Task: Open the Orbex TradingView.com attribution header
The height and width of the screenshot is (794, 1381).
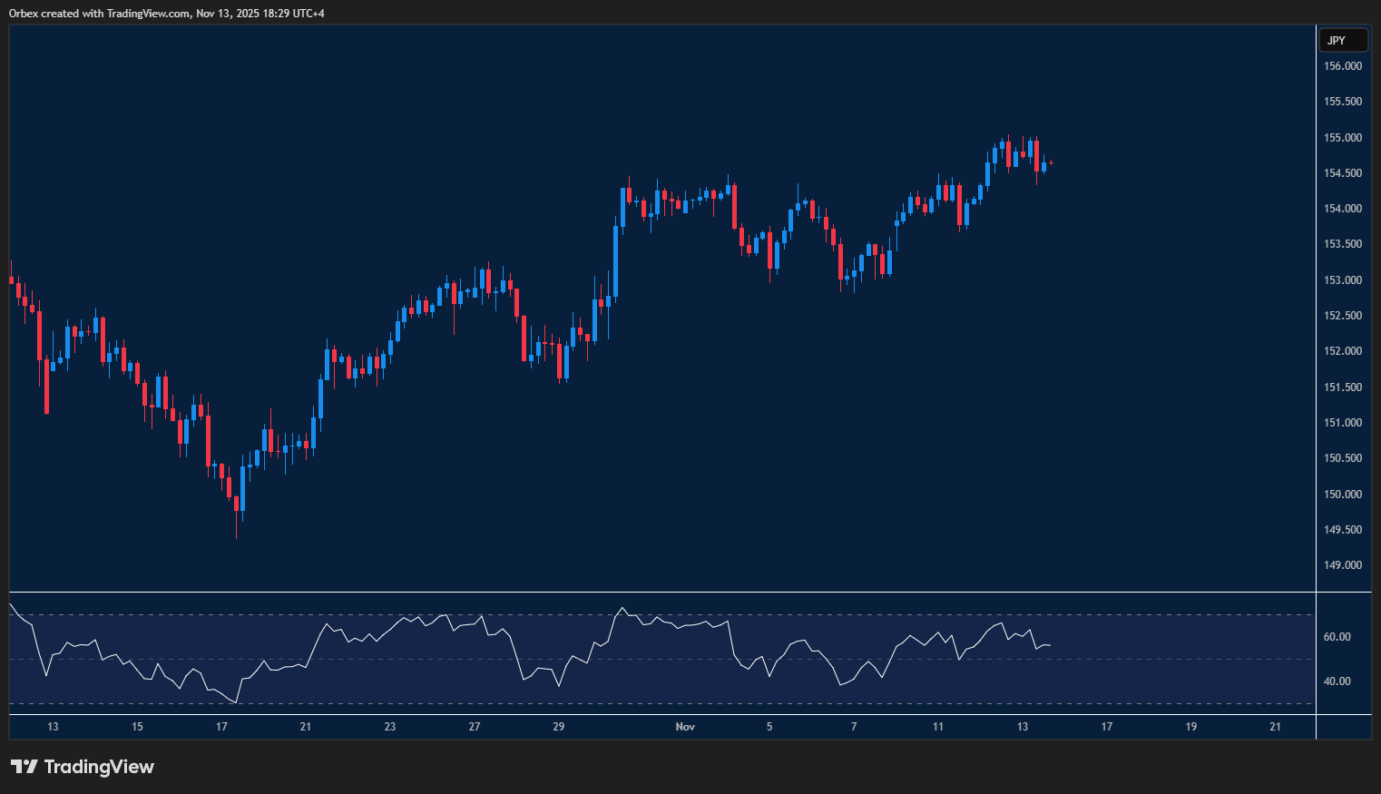Action: 167,13
